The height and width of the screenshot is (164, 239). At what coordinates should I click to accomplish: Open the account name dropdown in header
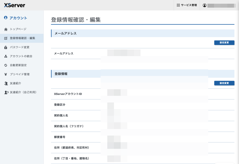221,5
